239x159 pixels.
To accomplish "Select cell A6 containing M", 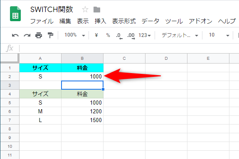I will click(40, 111).
